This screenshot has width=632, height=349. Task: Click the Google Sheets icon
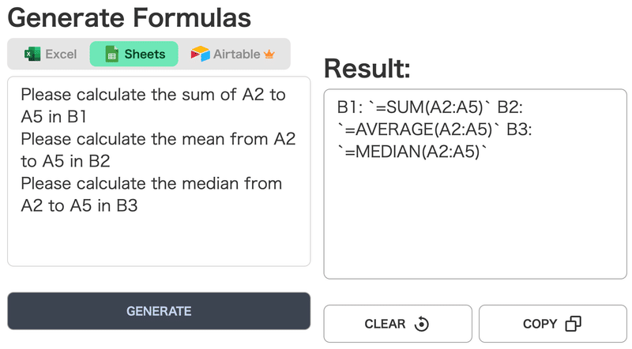(111, 54)
